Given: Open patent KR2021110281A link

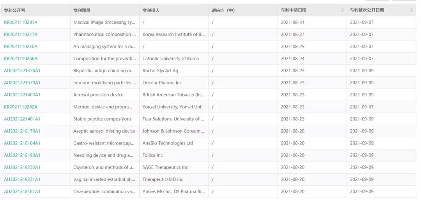Looking at the screenshot, I should [21, 23].
